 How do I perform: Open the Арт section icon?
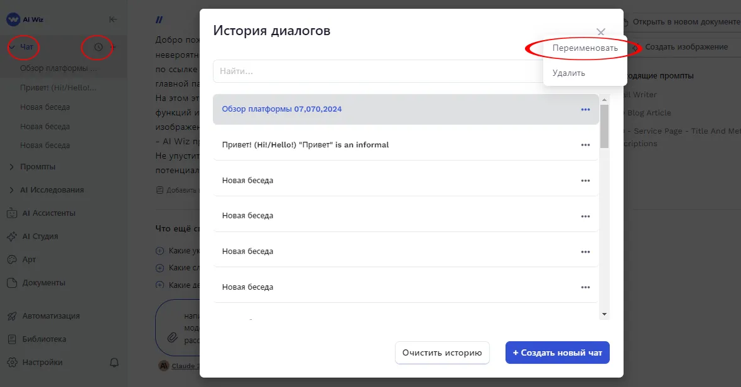[11, 259]
